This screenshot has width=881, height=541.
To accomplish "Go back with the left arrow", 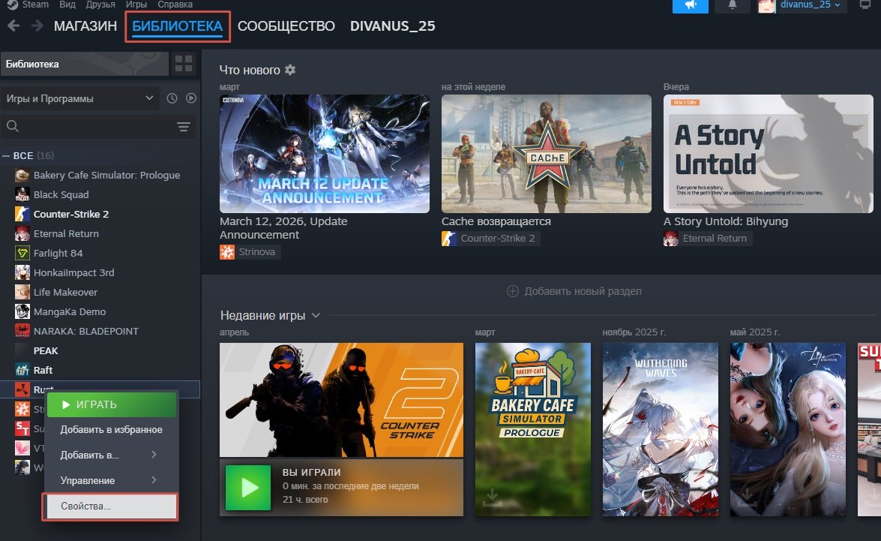I will click(x=13, y=26).
